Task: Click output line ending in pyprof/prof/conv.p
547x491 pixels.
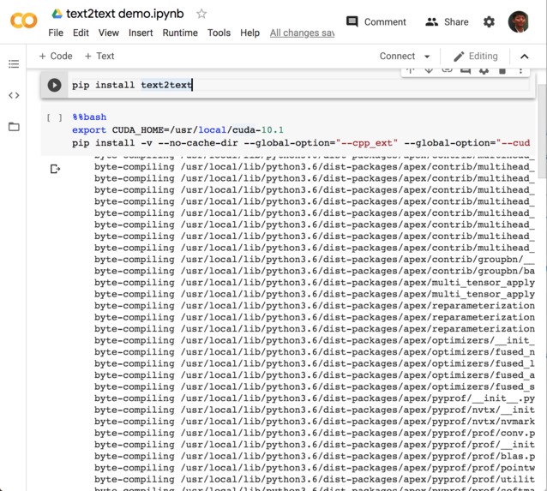Action: 315,433
